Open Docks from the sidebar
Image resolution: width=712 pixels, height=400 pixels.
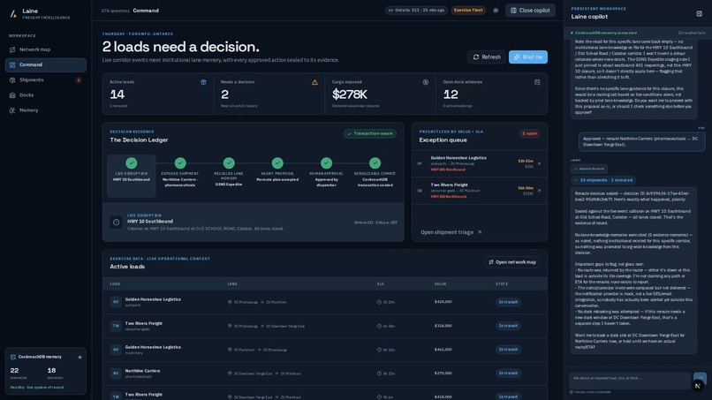[45, 95]
